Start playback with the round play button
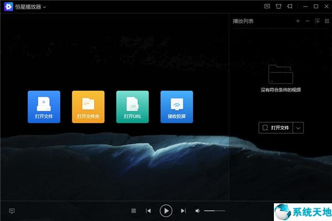 166,211
